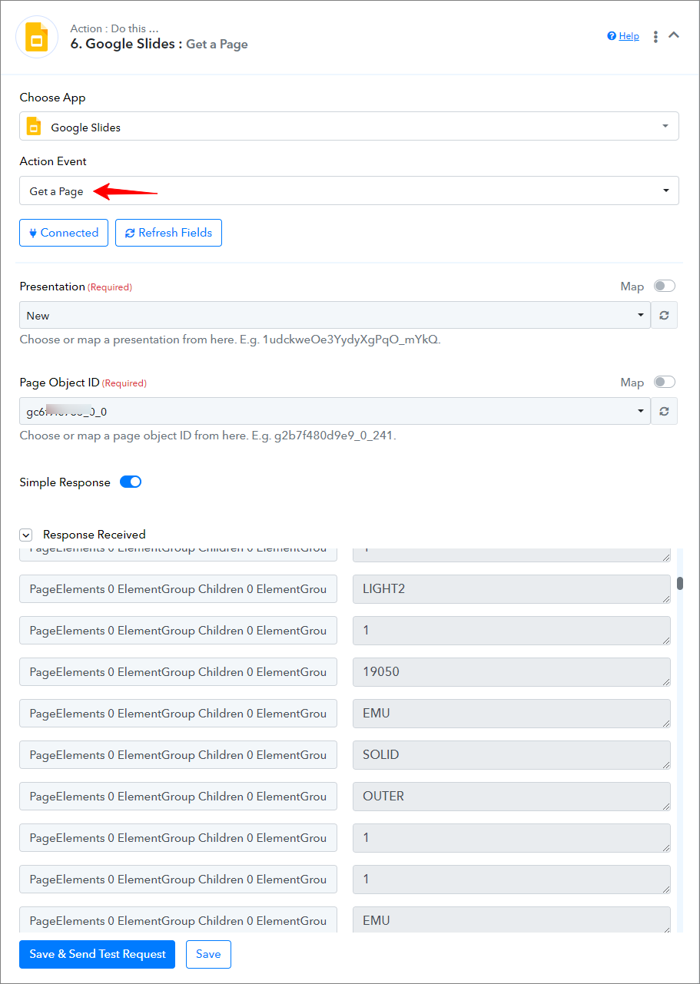Click the blue help question mark icon
The height and width of the screenshot is (984, 700).
[612, 36]
